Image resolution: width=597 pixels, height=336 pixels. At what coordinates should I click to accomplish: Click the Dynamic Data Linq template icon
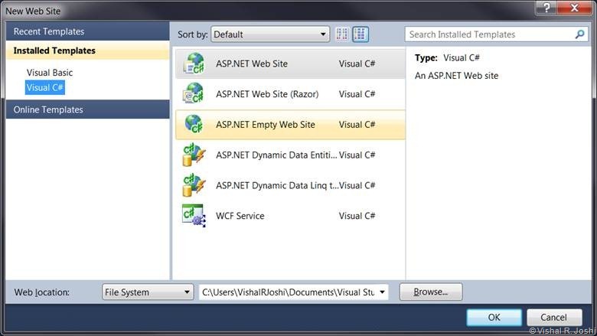point(193,185)
